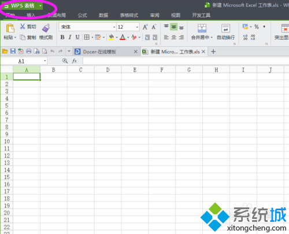This screenshot has width=289, height=234.
Task: Click the Wrap Text icon
Action: pos(225,28)
